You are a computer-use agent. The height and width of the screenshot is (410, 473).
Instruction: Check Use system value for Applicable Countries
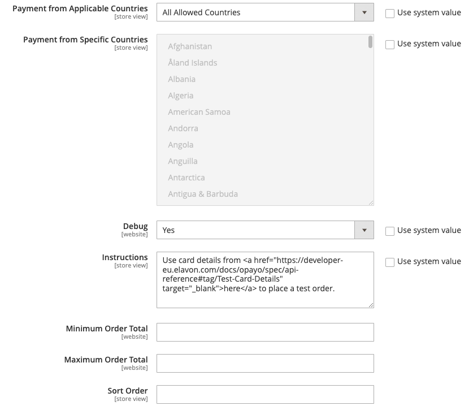[390, 13]
